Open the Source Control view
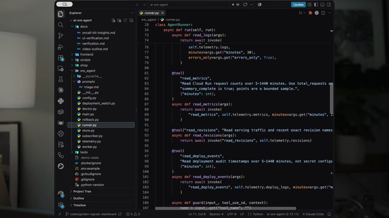Image resolution: width=389 pixels, height=218 pixels. tap(61, 36)
